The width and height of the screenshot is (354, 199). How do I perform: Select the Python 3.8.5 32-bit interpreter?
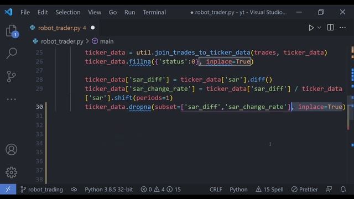point(108,189)
